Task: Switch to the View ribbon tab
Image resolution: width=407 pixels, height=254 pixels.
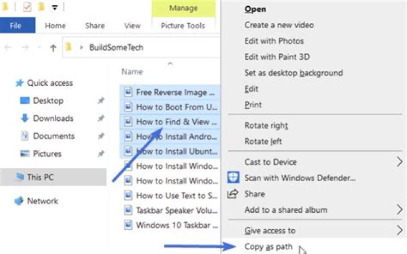Action: point(132,25)
